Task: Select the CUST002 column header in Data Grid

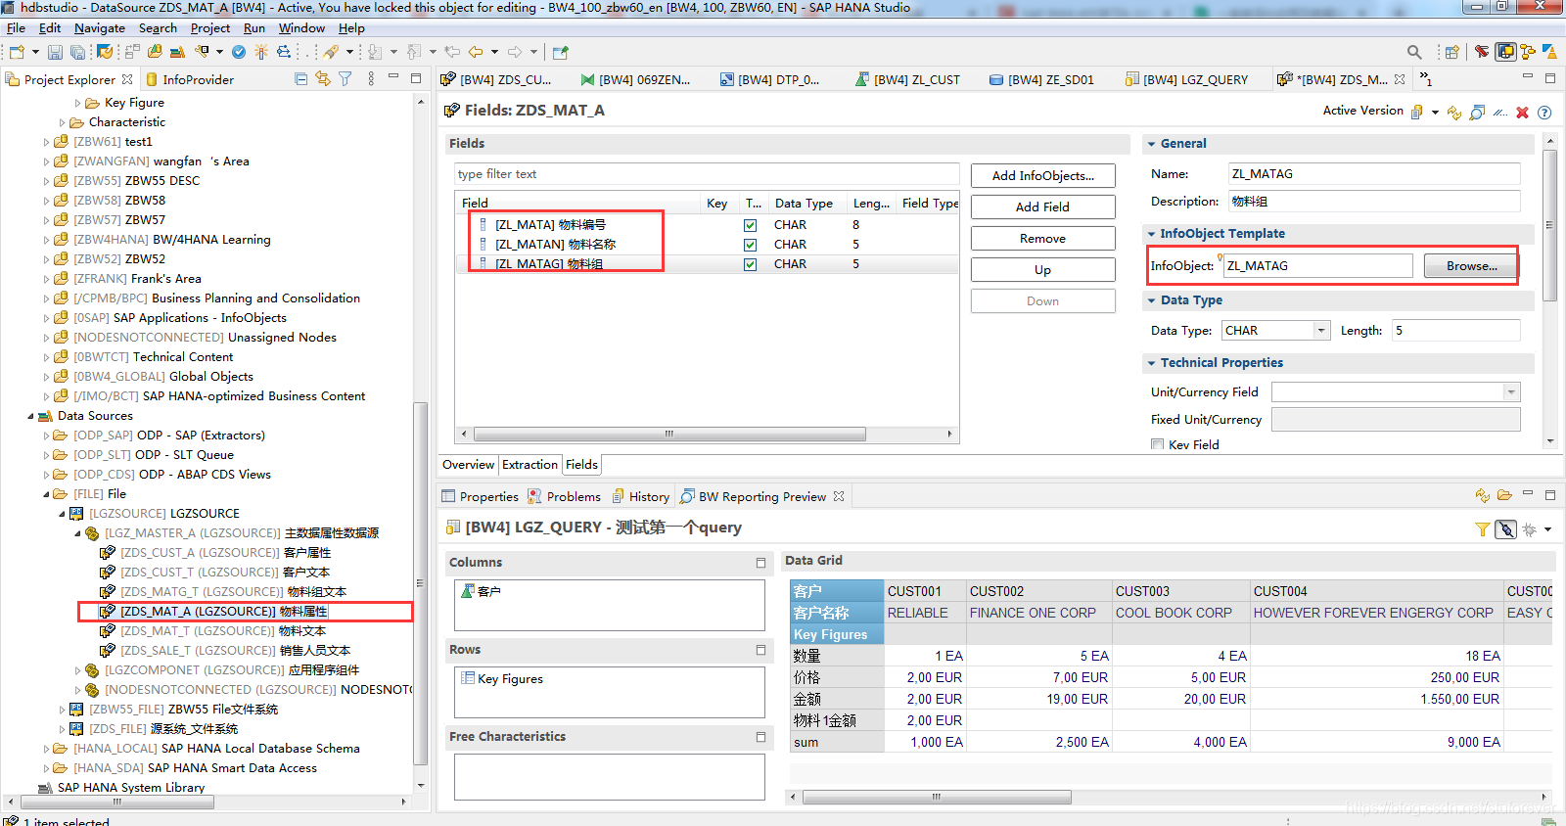Action: point(1038,591)
